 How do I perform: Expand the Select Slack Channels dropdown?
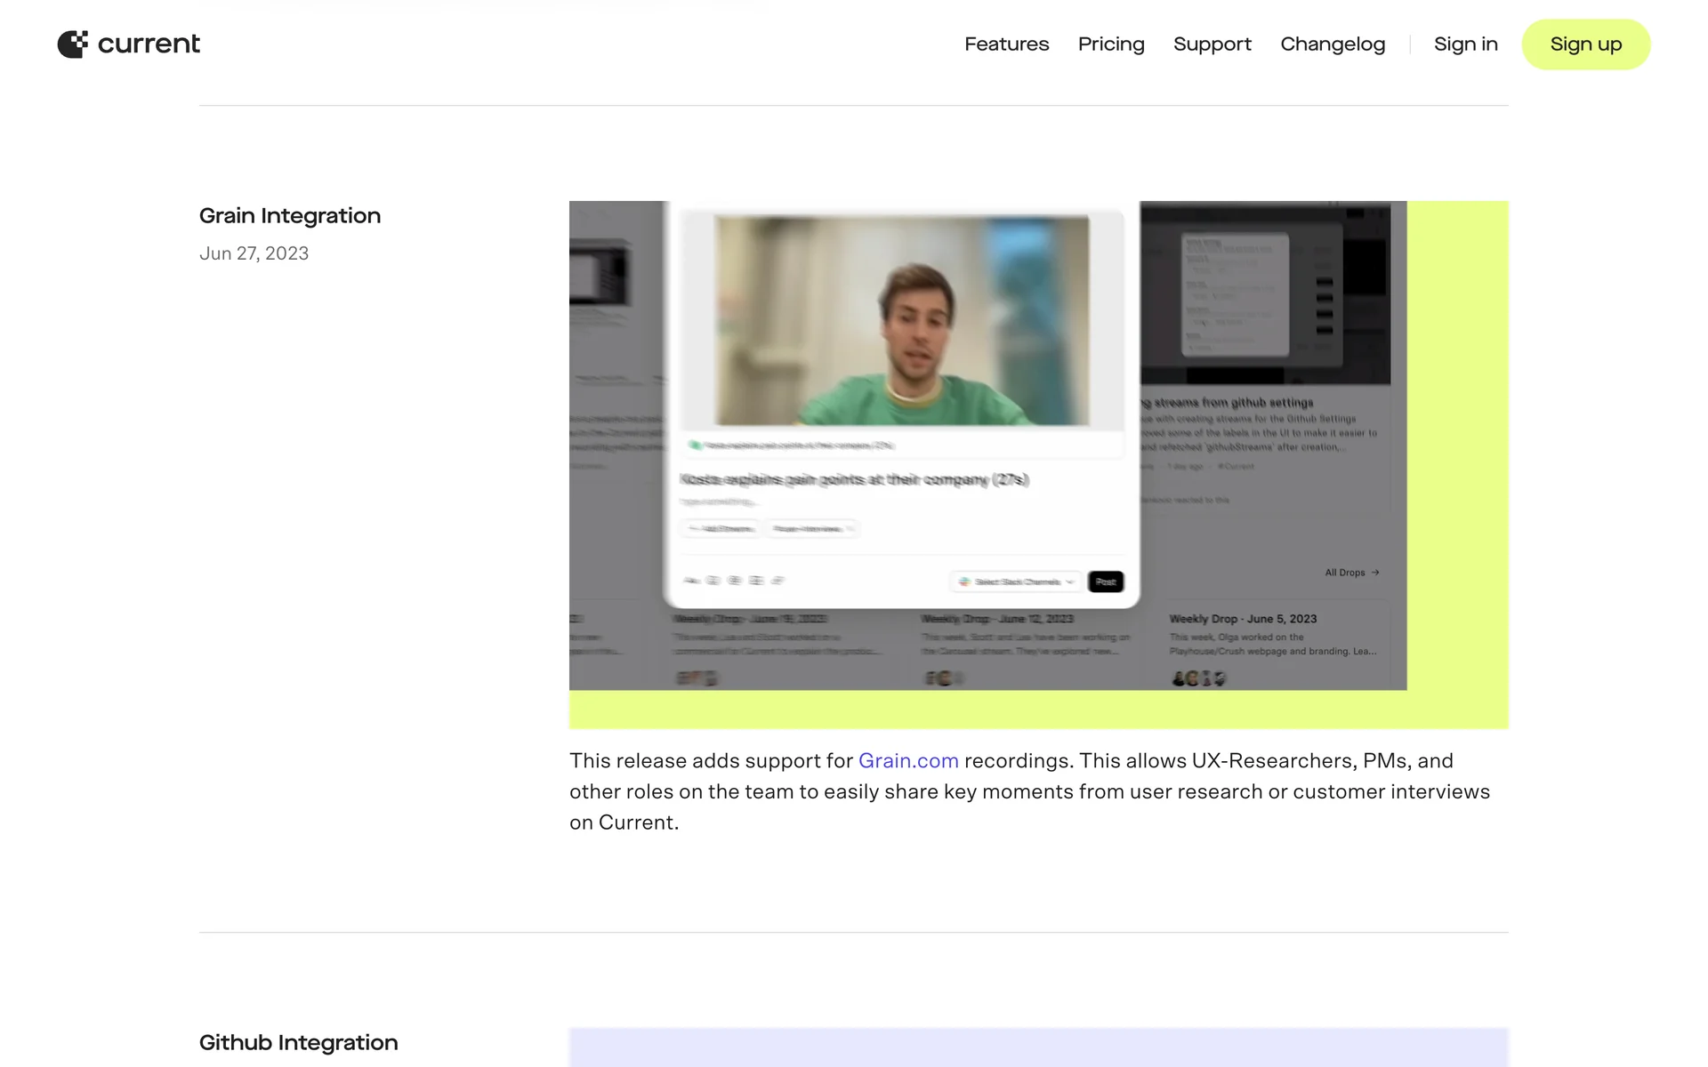pyautogui.click(x=1016, y=582)
